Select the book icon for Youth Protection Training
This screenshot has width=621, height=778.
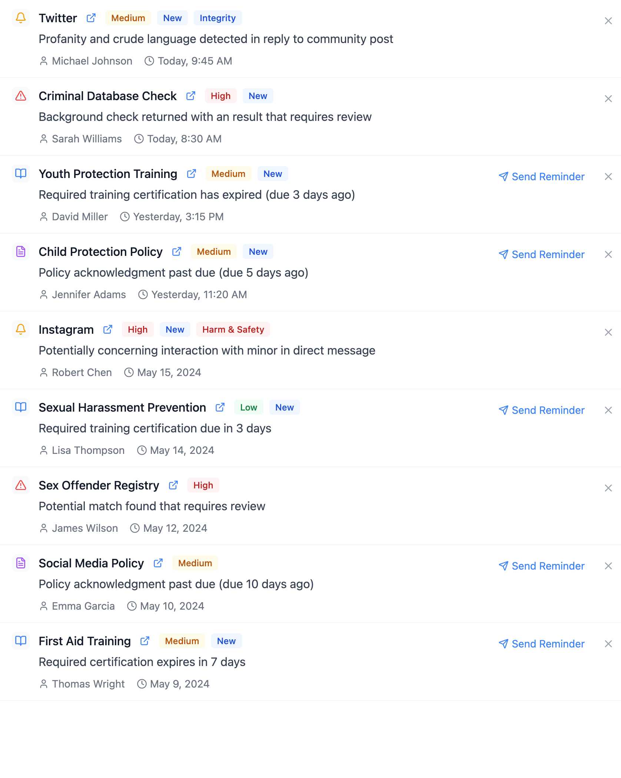click(20, 173)
